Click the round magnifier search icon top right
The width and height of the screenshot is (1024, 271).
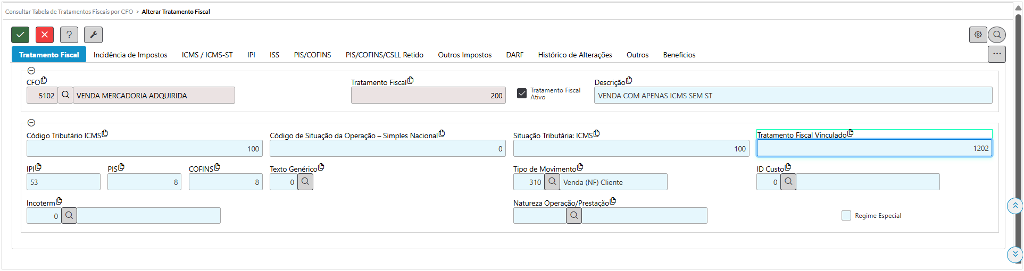(997, 35)
